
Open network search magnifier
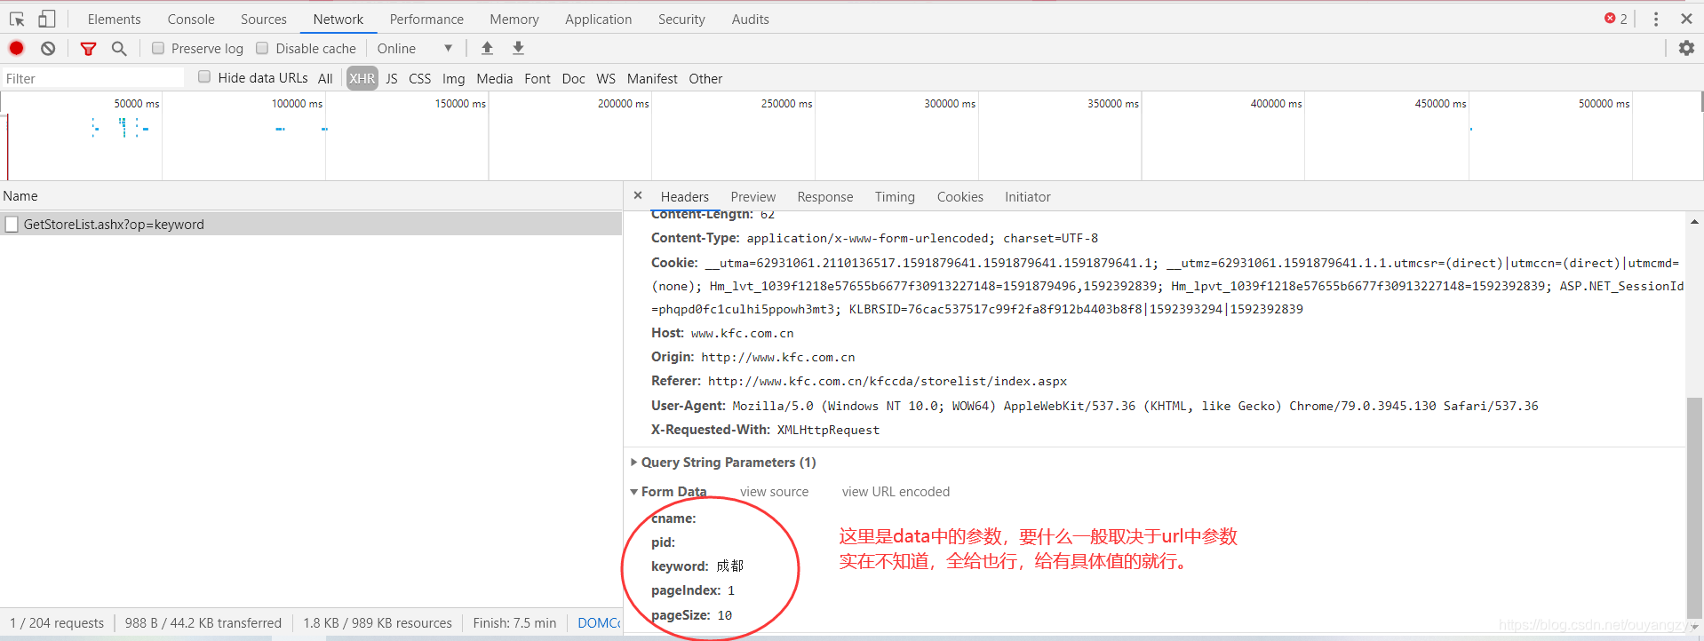pos(119,48)
